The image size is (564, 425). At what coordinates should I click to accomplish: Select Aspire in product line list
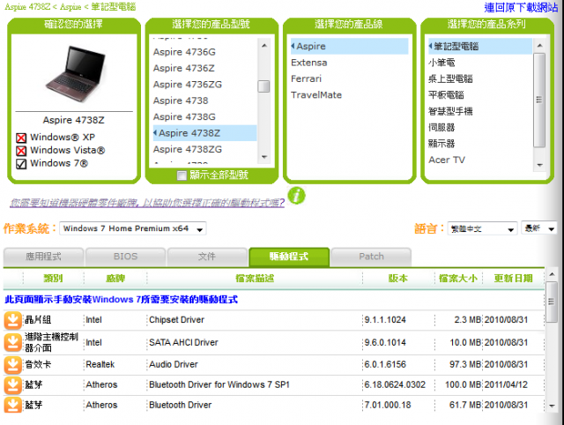pyautogui.click(x=349, y=47)
